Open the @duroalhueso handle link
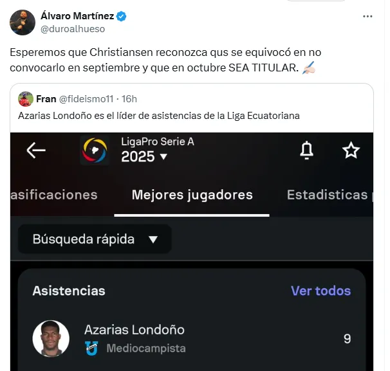This screenshot has height=371, width=390. pyautogui.click(x=73, y=29)
